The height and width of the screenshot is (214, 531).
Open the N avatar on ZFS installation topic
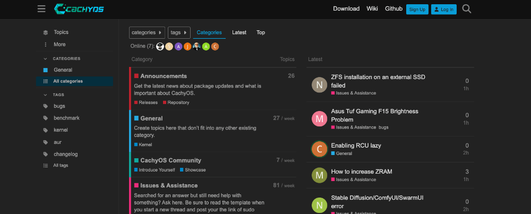(x=319, y=84)
